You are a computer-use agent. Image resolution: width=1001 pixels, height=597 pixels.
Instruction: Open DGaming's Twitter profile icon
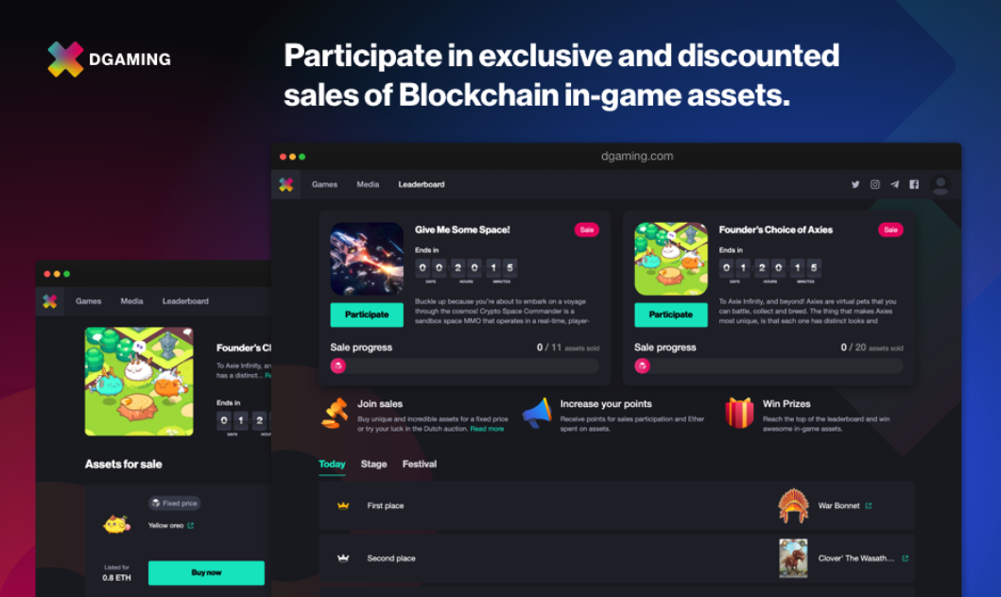[854, 184]
